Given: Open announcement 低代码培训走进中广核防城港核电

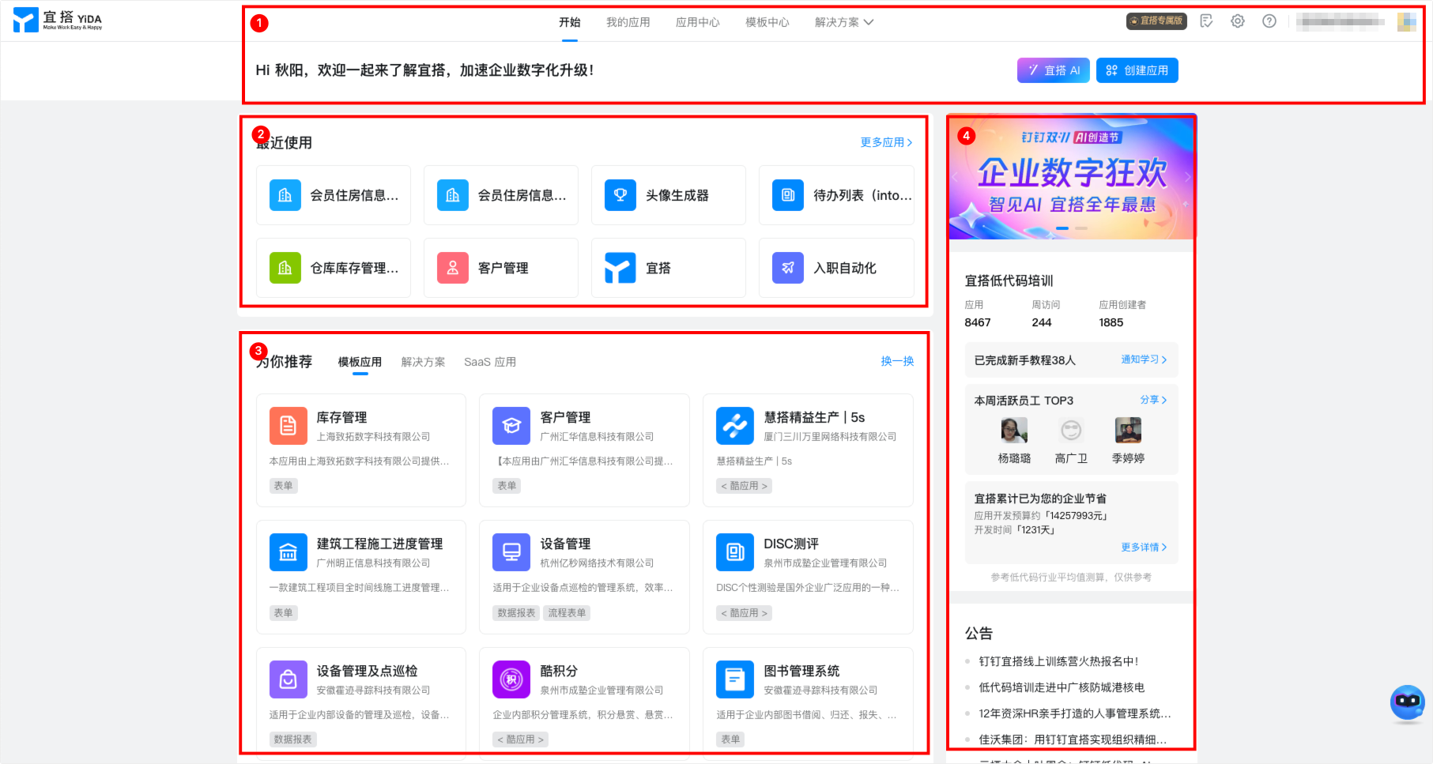Looking at the screenshot, I should pos(1062,687).
